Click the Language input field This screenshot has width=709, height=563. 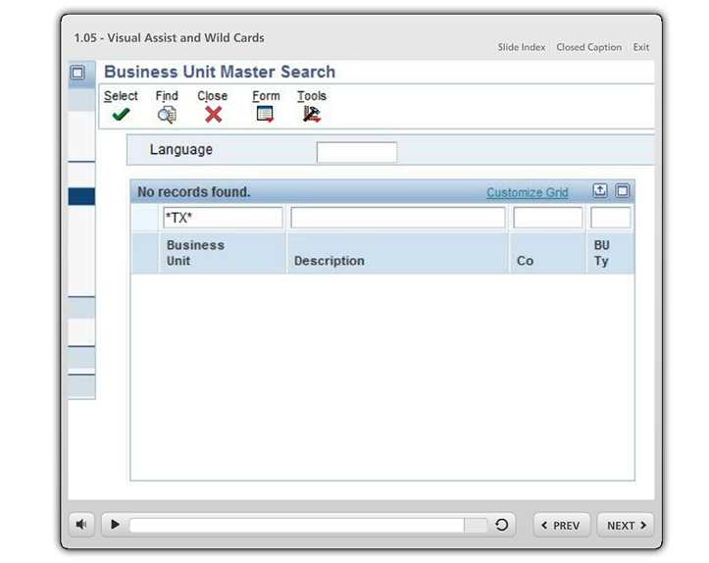[356, 152]
